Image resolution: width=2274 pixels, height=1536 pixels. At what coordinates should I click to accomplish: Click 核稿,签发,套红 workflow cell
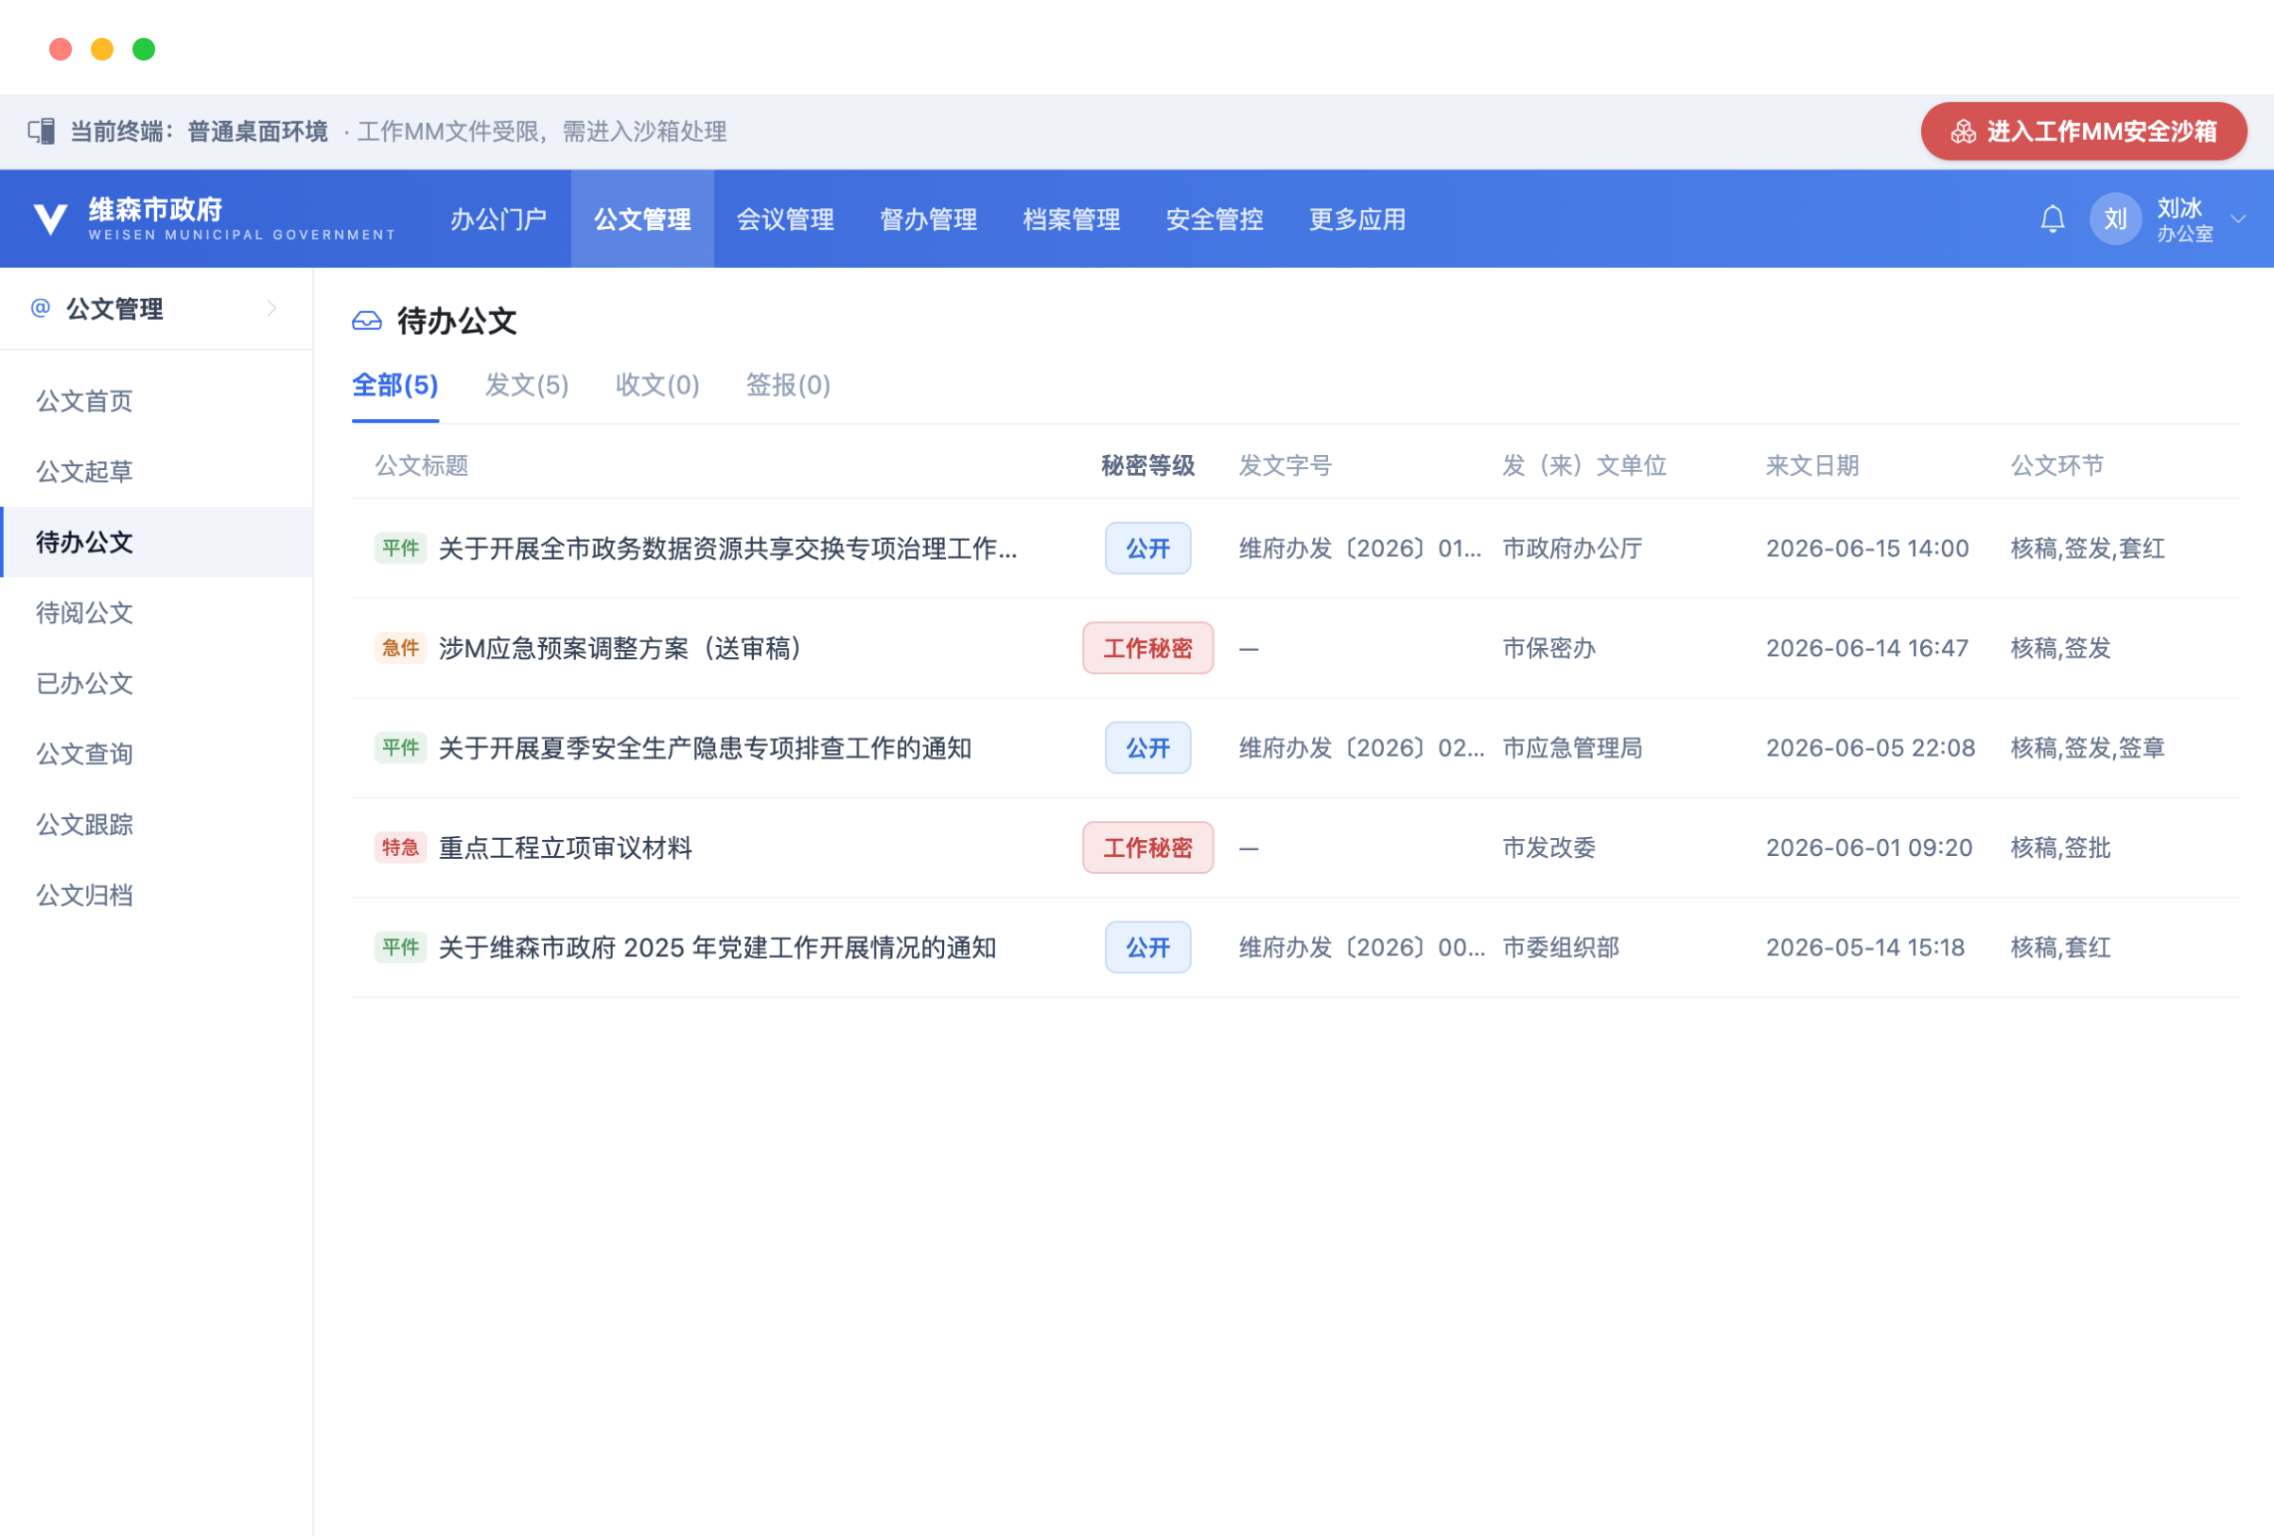tap(2087, 548)
